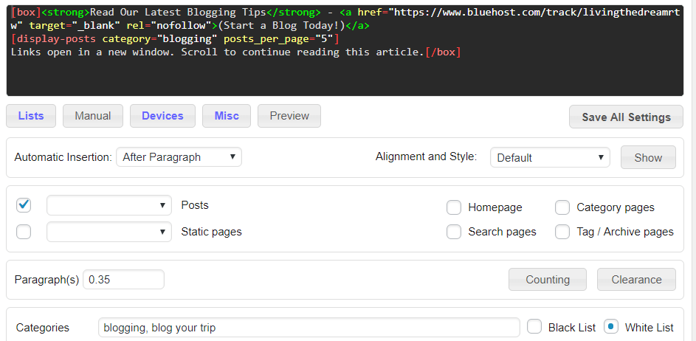
Task: Click the Preview button
Action: pos(289,116)
